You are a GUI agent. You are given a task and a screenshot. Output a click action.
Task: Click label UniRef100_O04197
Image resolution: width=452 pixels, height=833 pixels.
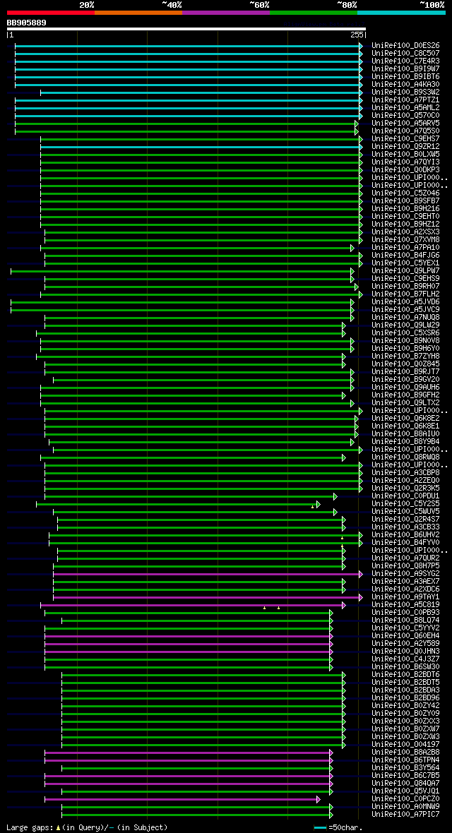pyautogui.click(x=405, y=744)
